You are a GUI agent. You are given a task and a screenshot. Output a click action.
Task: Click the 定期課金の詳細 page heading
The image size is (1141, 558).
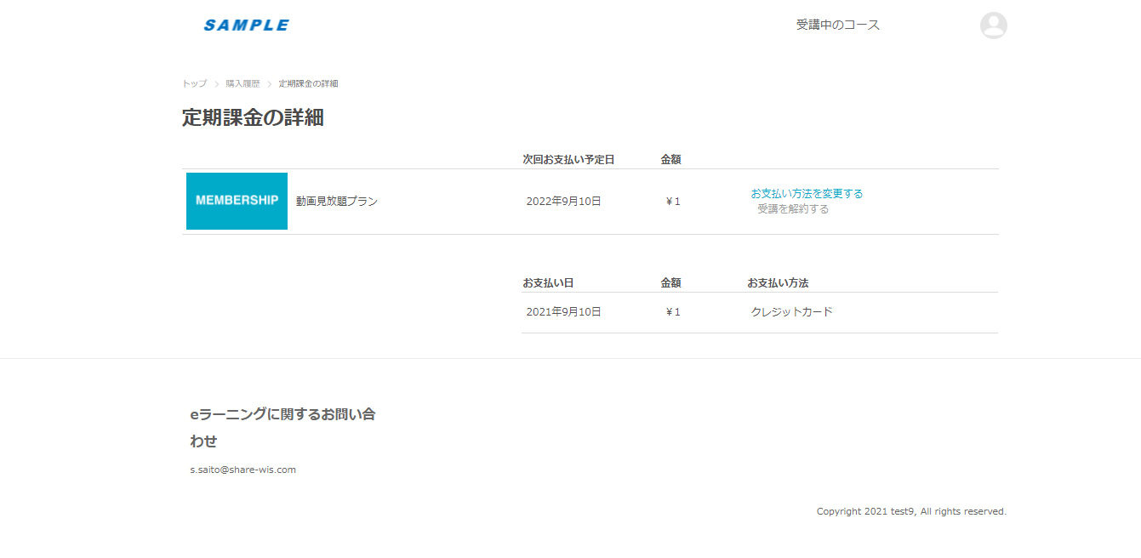pos(253,117)
